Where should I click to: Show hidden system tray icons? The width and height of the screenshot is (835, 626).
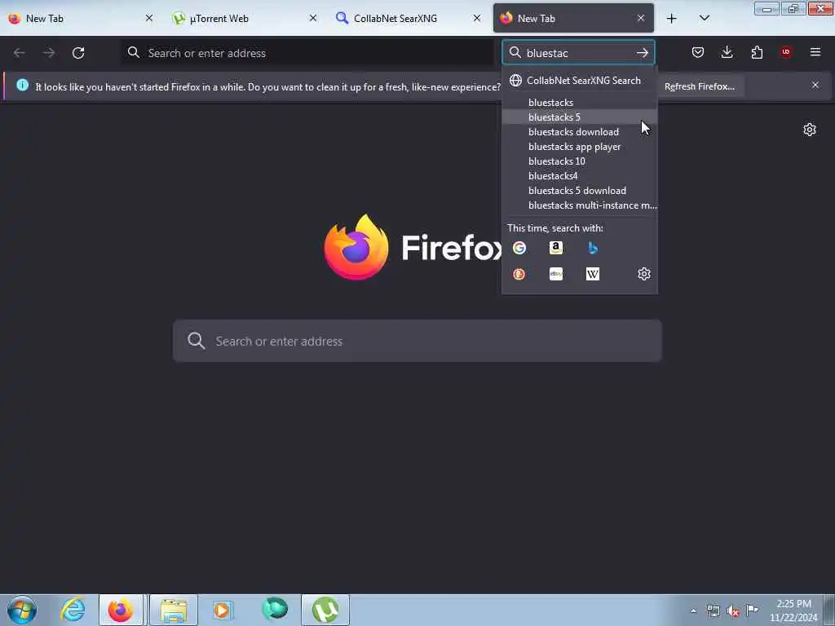pyautogui.click(x=693, y=611)
